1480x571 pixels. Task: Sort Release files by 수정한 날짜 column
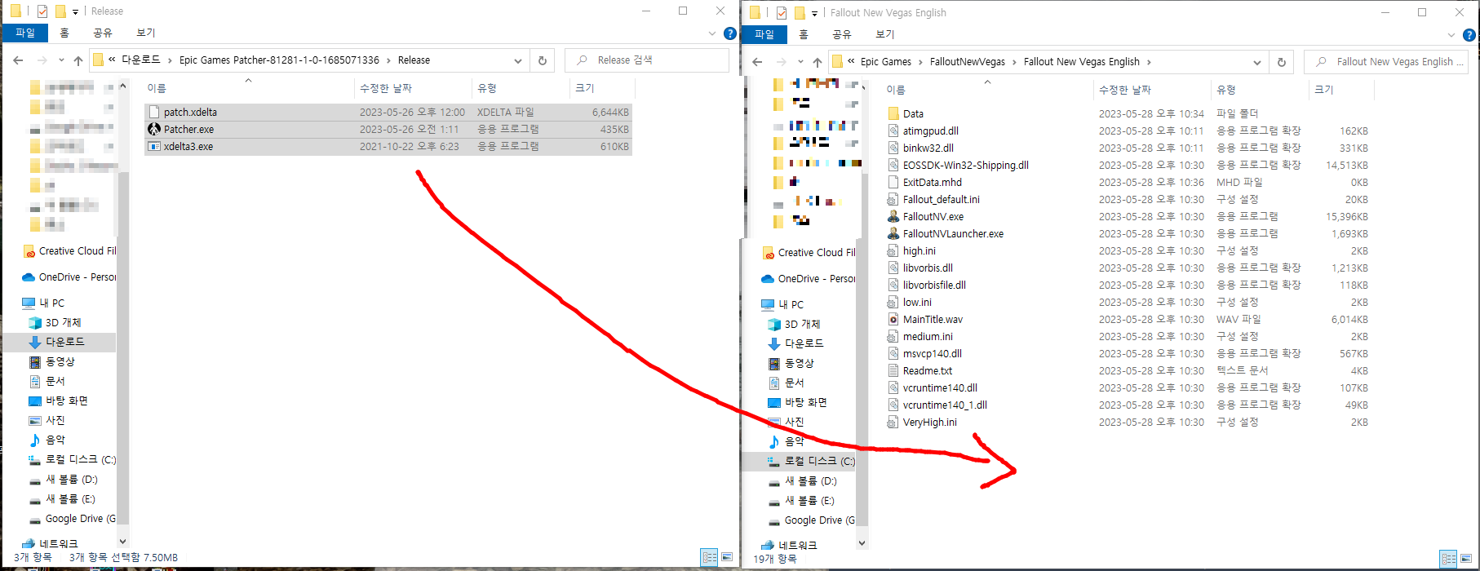(413, 88)
